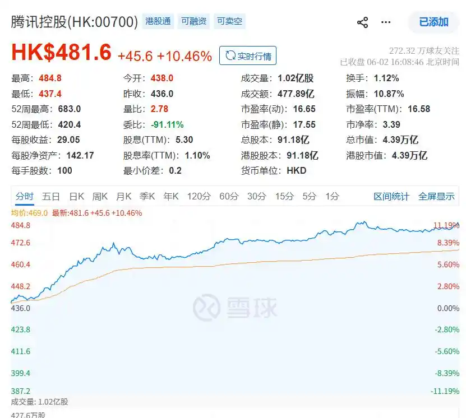Click the 委比 value -91.11%

pyautogui.click(x=167, y=124)
